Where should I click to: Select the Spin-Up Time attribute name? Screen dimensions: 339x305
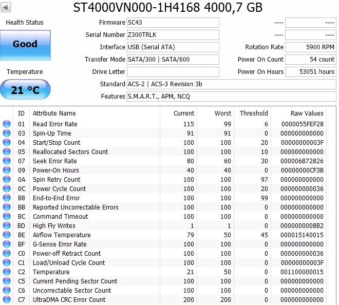coord(52,134)
